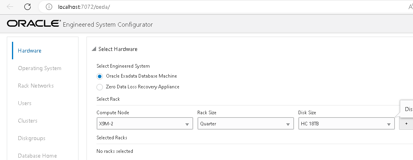This screenshot has height=160, width=413.
Task: Open the Operating System sidebar item
Action: pos(39,68)
